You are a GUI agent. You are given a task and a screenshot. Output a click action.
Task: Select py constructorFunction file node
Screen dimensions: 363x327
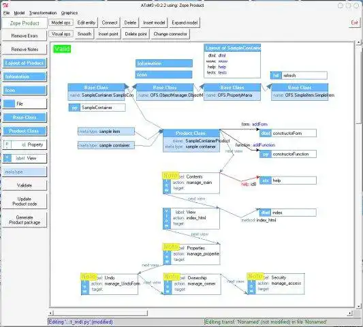coord(288,154)
